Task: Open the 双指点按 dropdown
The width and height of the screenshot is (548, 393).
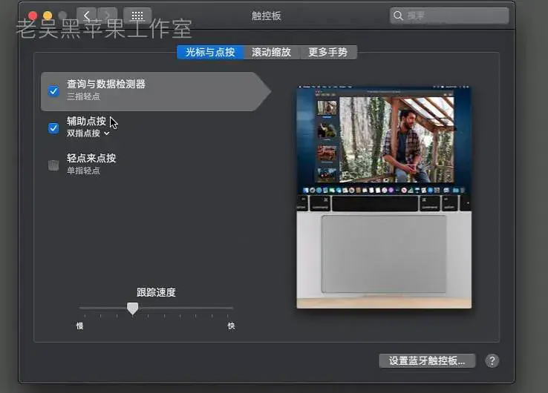Action: 88,133
